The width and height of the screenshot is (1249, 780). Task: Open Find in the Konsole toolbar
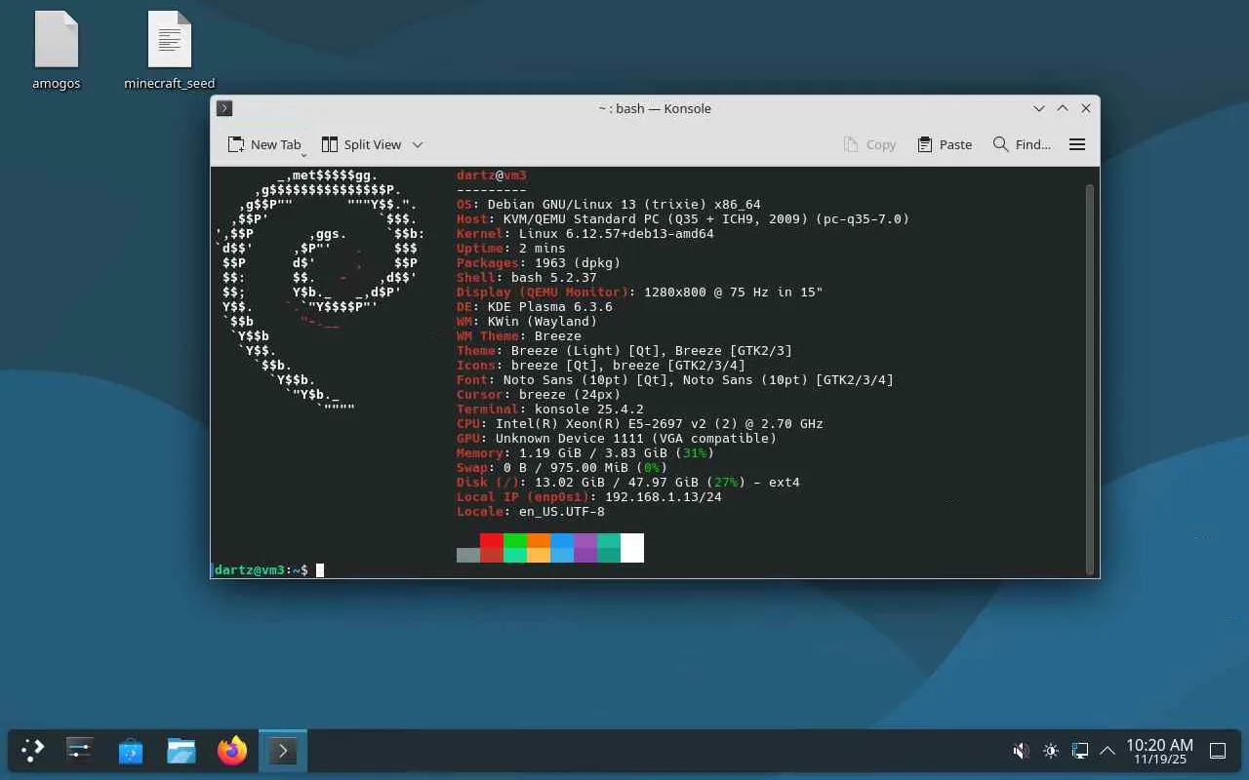(x=1022, y=144)
